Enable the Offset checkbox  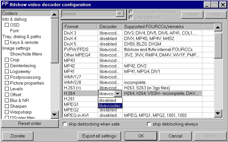pyautogui.click(x=7, y=95)
